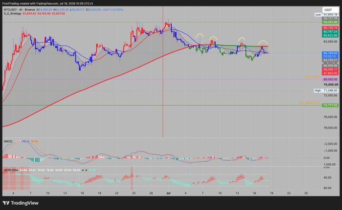Click the +34.11 (+0.05%) change value
This screenshot has height=210, width=342.
pos(112,10)
